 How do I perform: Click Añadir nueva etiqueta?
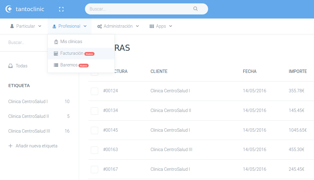click(36, 146)
